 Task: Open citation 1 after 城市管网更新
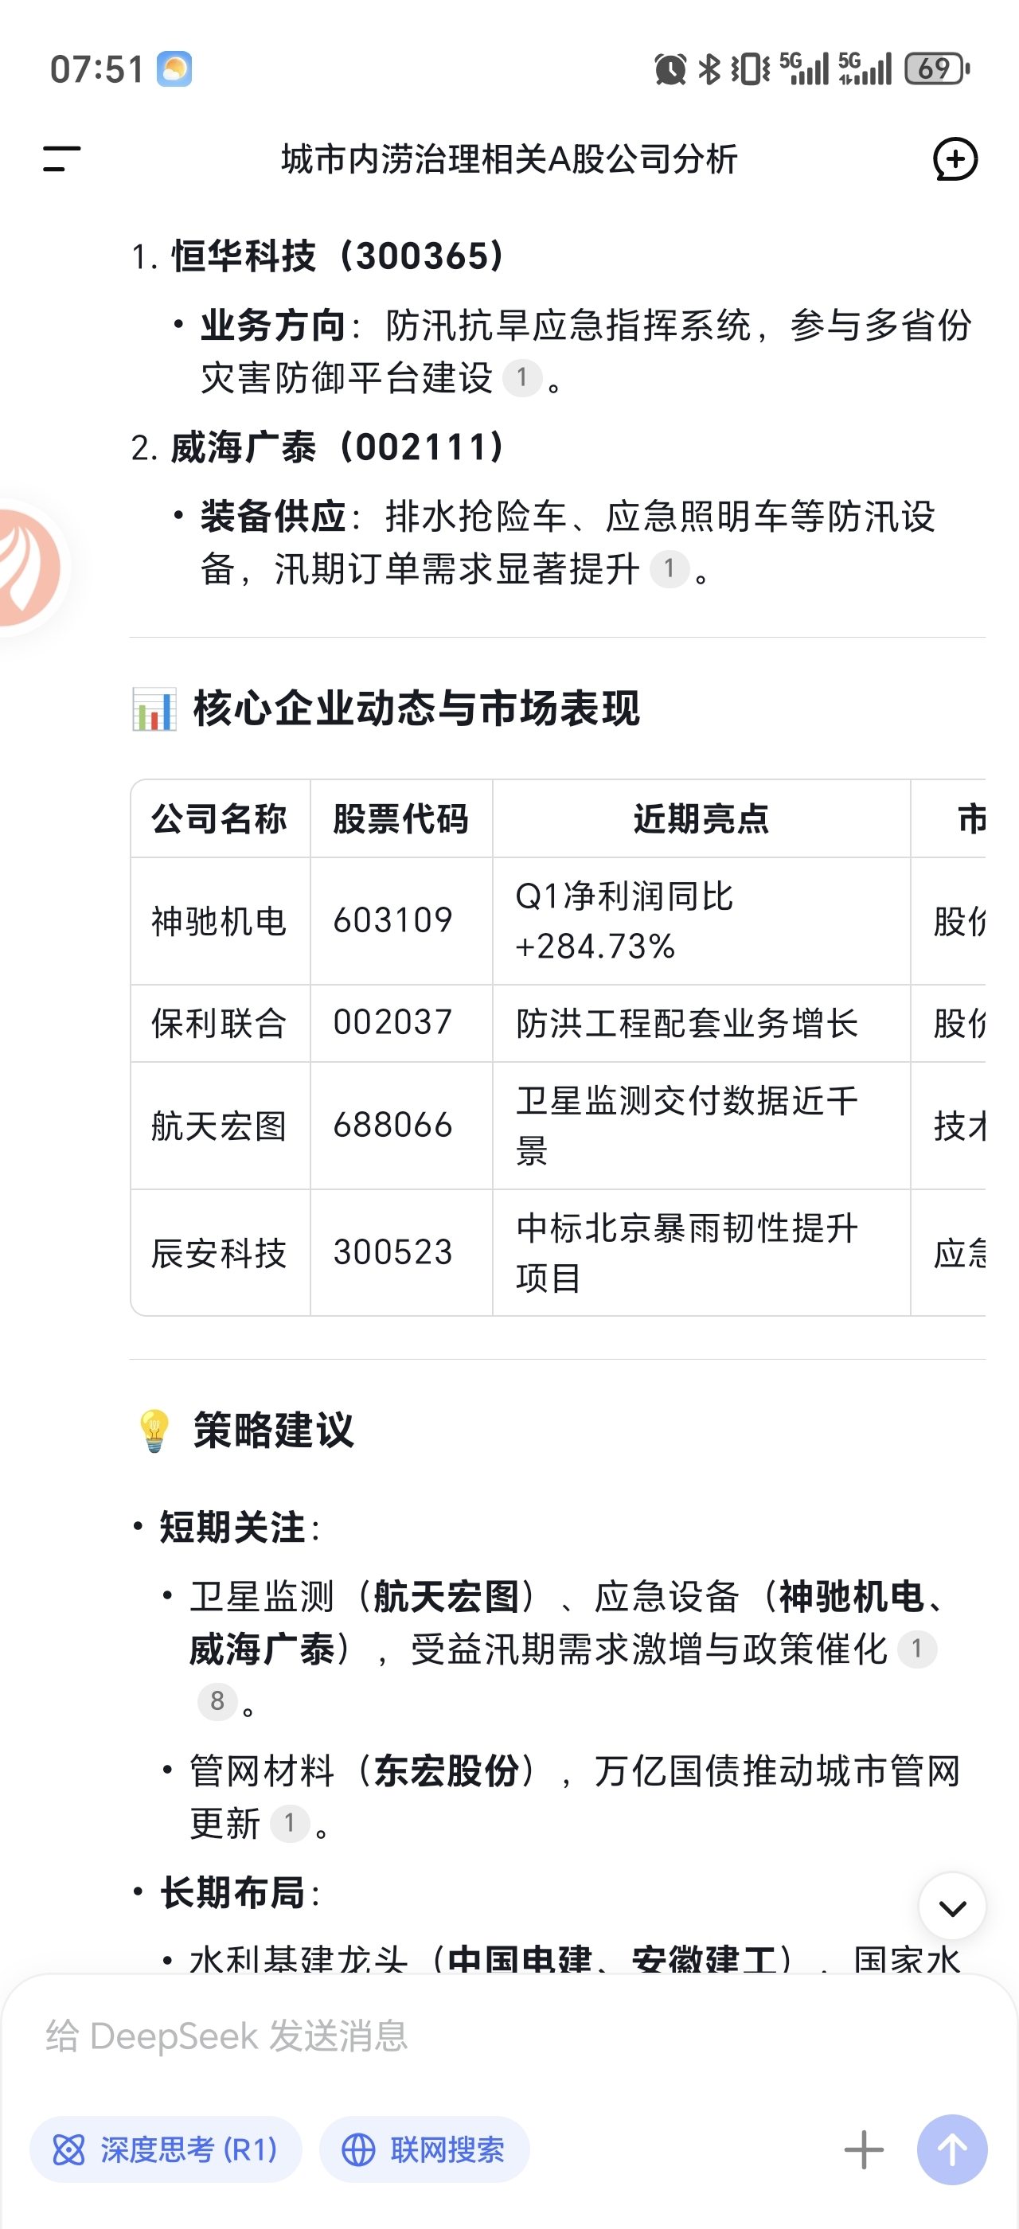[289, 1823]
